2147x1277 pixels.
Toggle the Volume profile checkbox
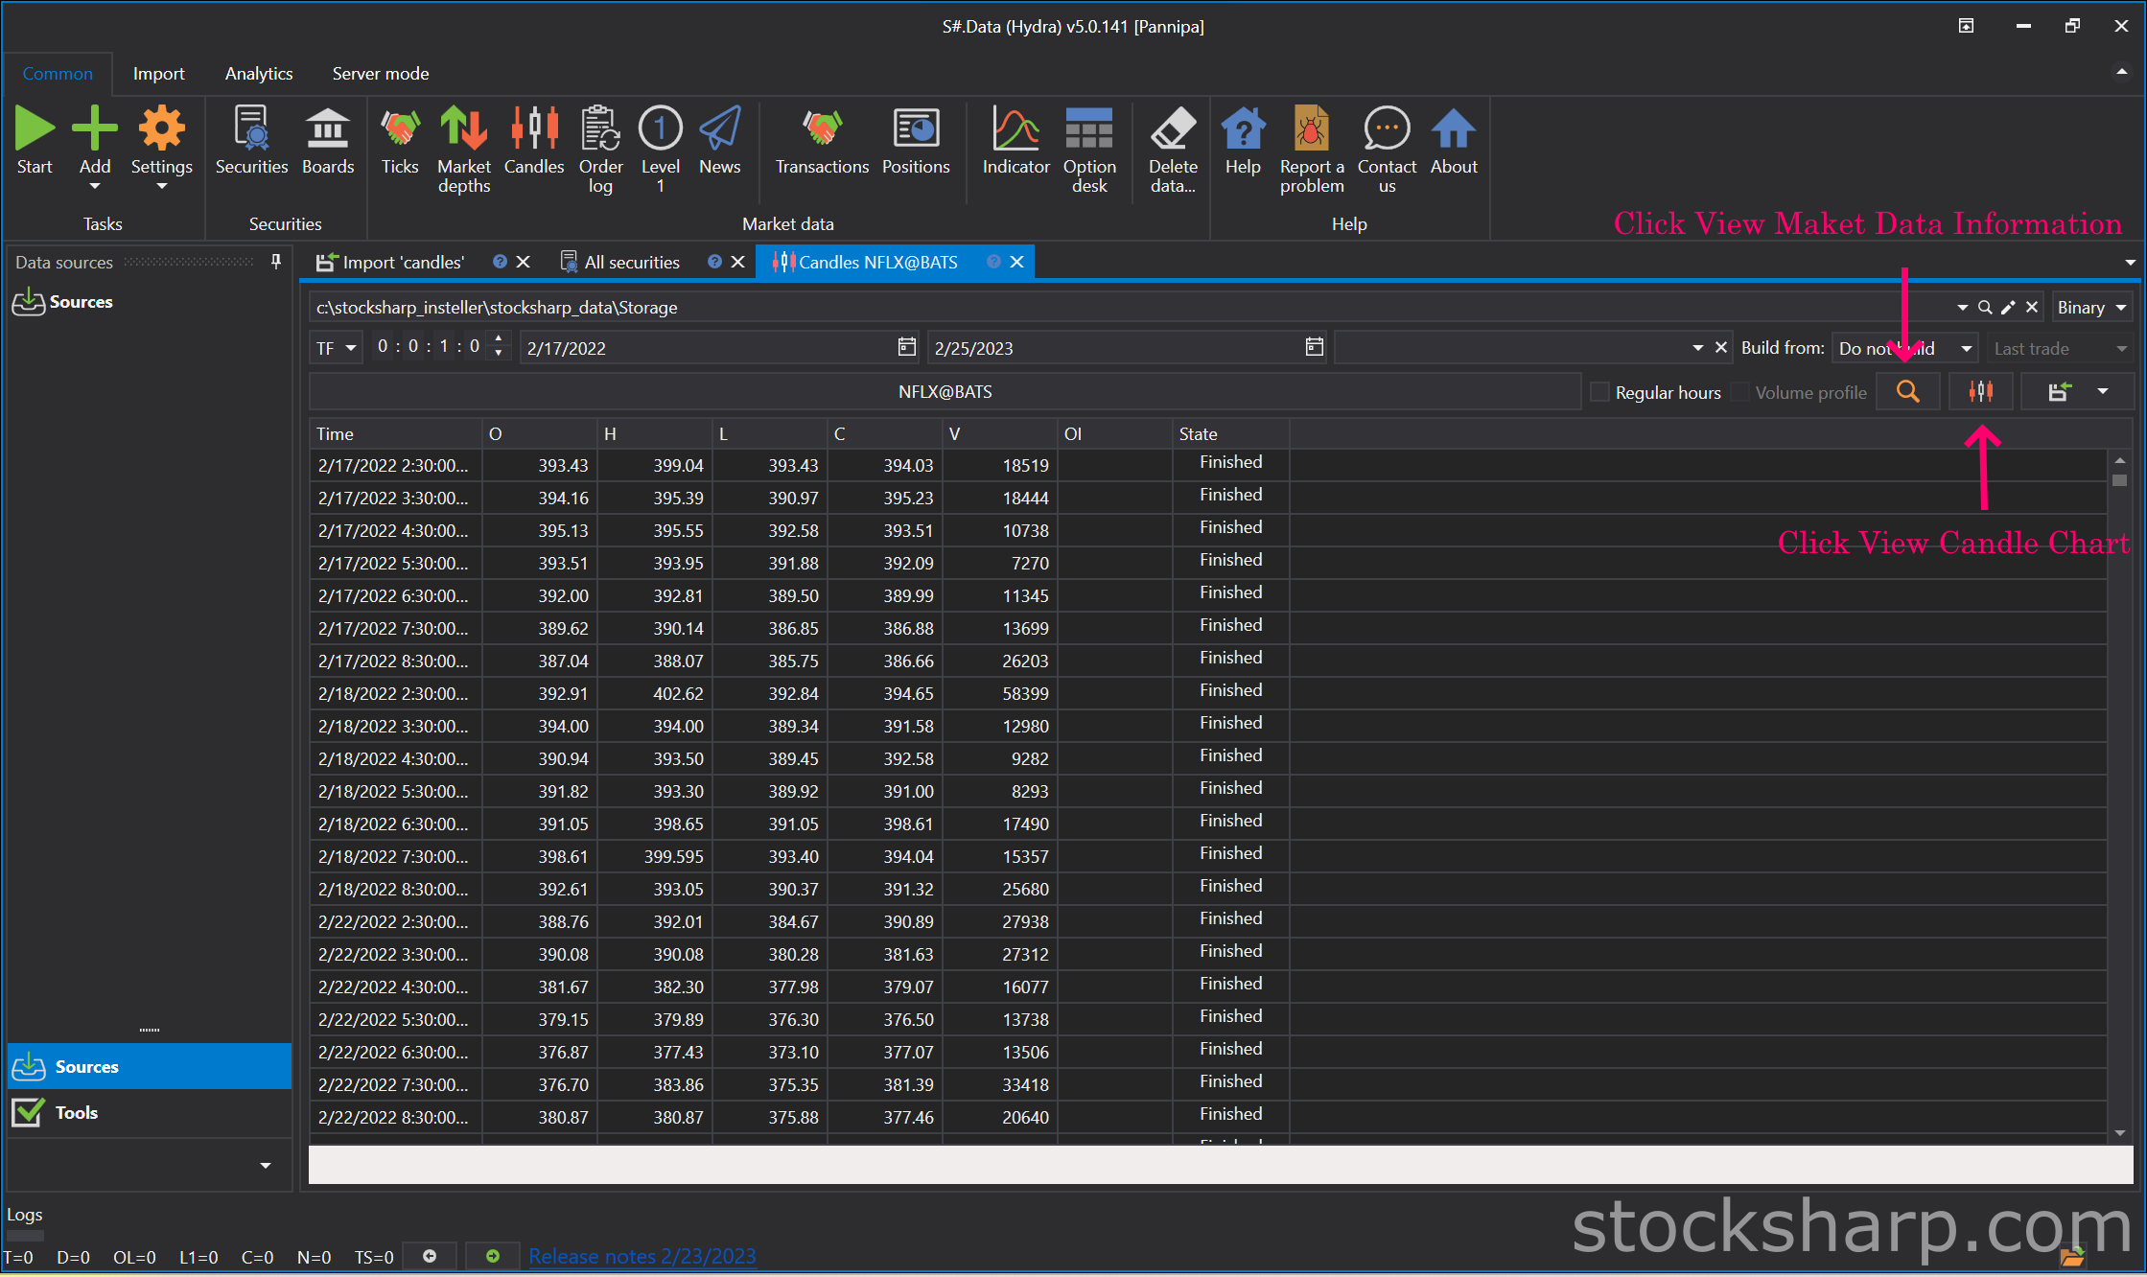[x=1740, y=391]
